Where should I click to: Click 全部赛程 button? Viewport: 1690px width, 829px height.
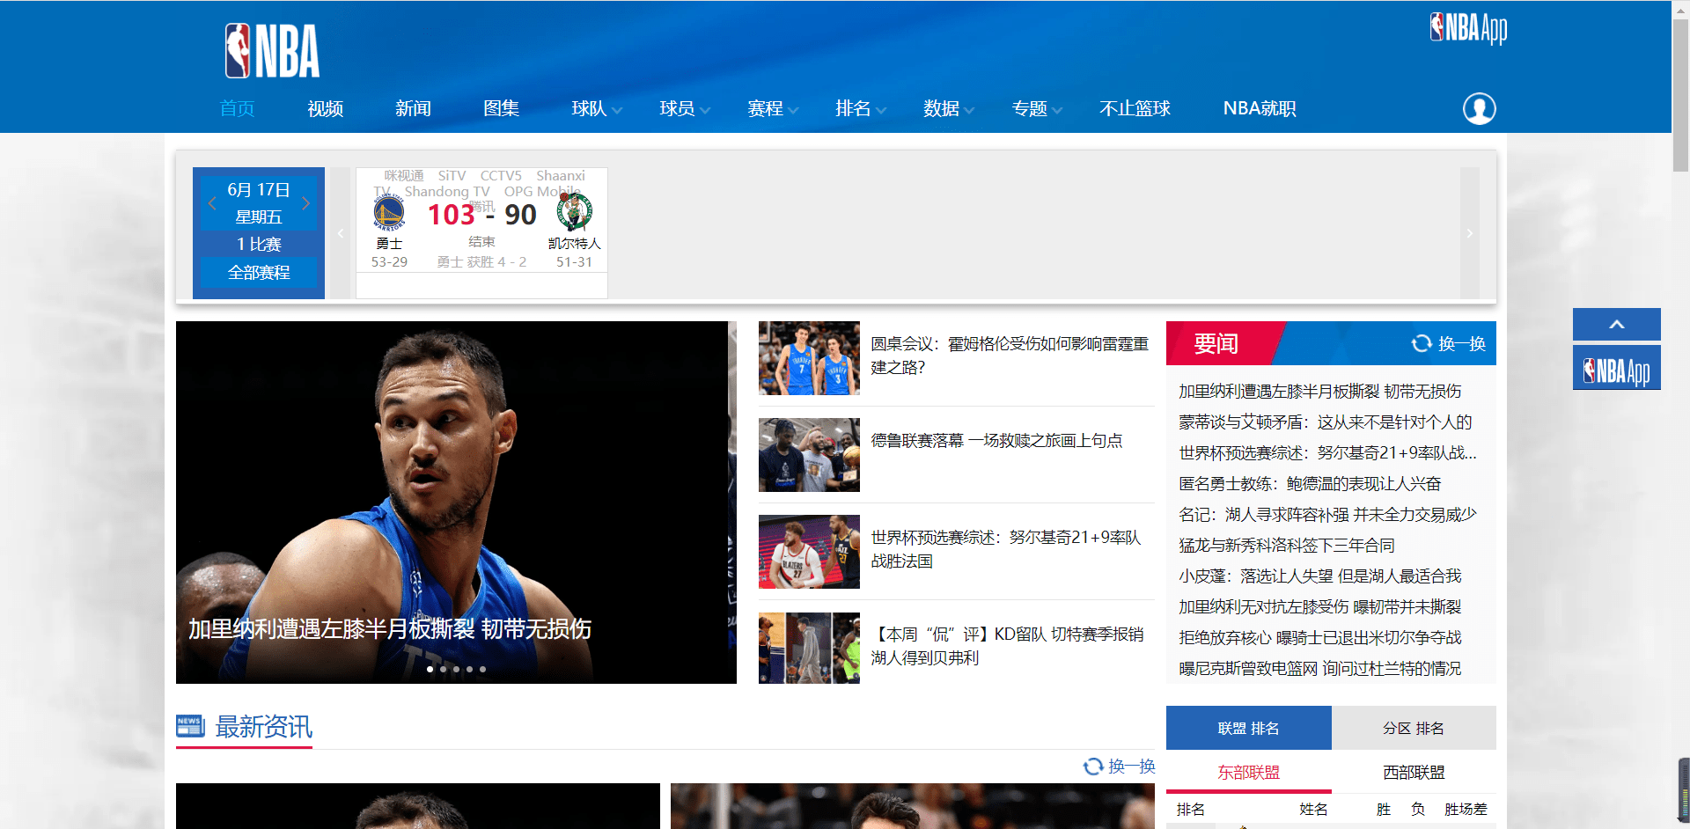pyautogui.click(x=259, y=272)
